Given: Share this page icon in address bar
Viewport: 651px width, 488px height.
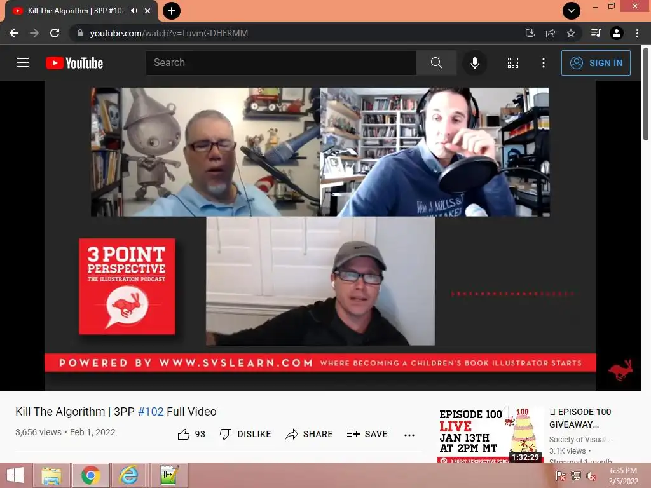Looking at the screenshot, I should click(x=551, y=33).
